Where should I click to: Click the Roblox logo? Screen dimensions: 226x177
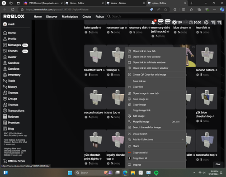tap(14, 16)
